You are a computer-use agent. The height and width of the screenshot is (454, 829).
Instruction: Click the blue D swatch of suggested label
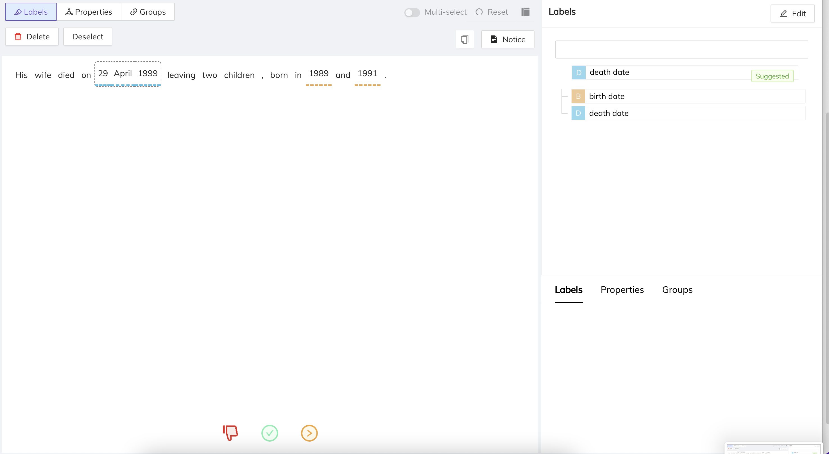[579, 73]
